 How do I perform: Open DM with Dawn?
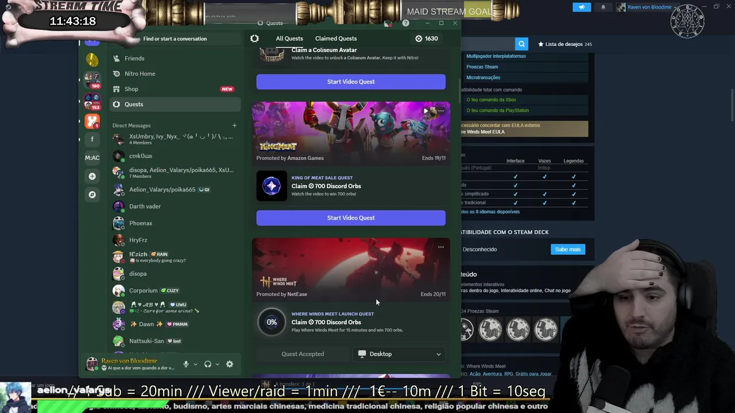pyautogui.click(x=175, y=324)
